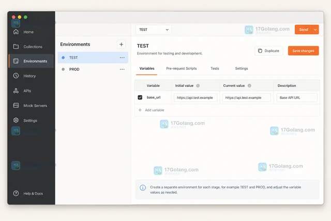The image size is (331, 221).
Task: Click the base_url variable name cell
Action: coord(154,97)
